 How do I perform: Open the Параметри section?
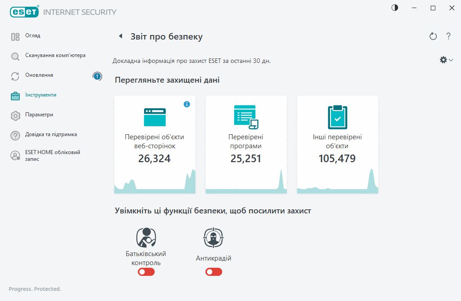(39, 115)
